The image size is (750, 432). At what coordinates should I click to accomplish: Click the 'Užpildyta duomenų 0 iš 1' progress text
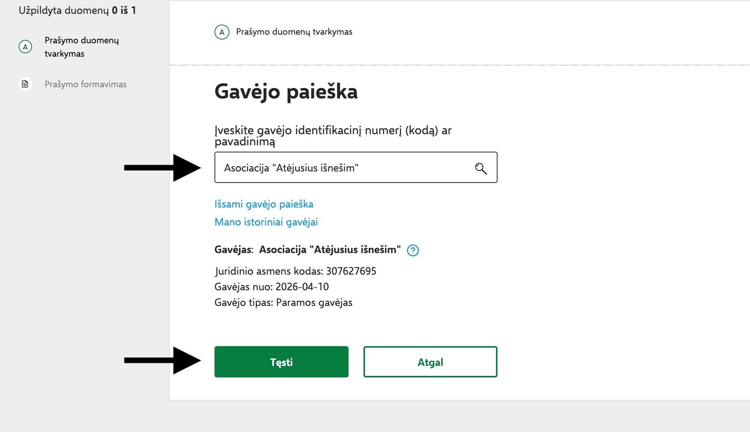(x=77, y=10)
